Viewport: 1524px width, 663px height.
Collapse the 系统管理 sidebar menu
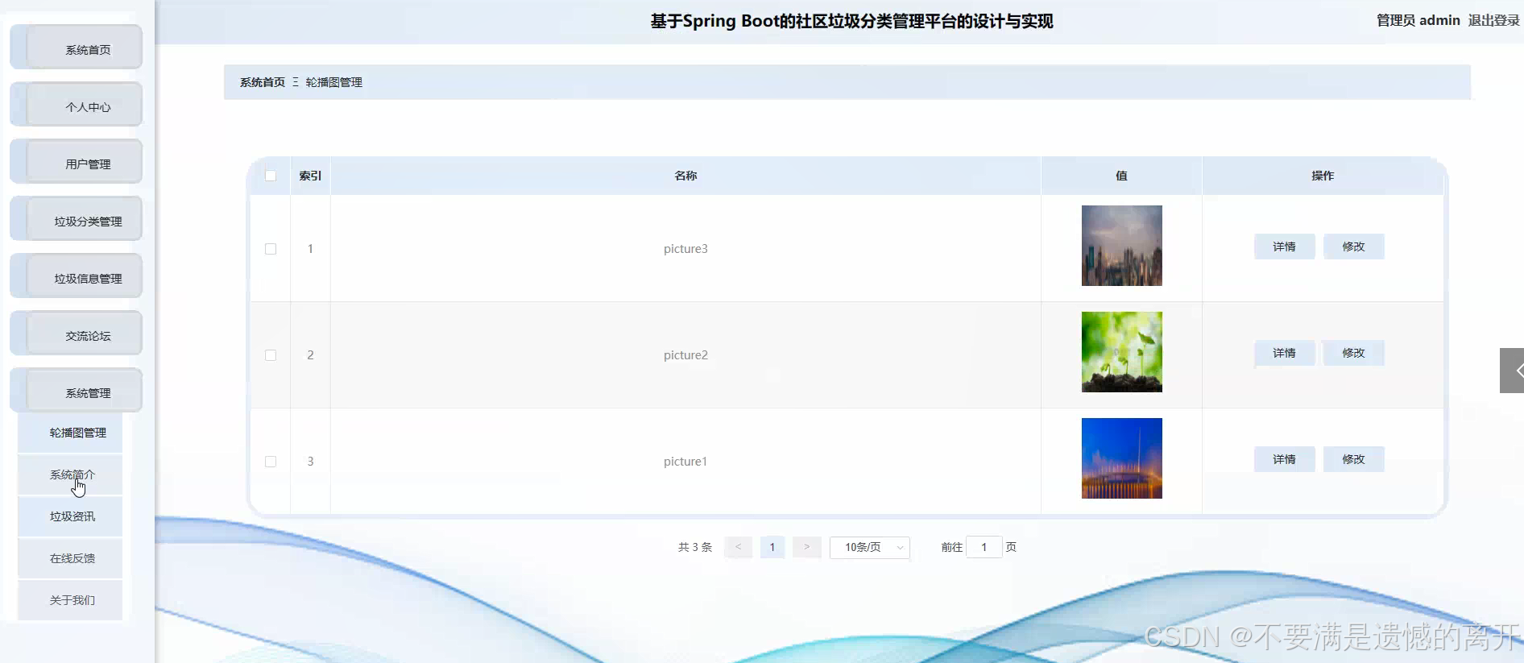tap(77, 391)
